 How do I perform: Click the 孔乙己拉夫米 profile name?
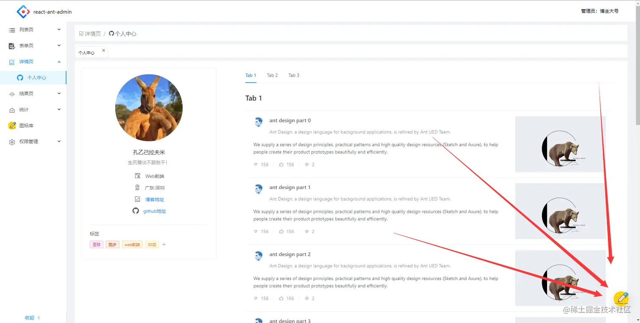point(149,152)
